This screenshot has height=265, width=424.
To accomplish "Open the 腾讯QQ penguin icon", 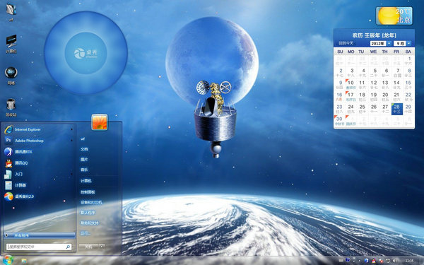I will coord(9,163).
